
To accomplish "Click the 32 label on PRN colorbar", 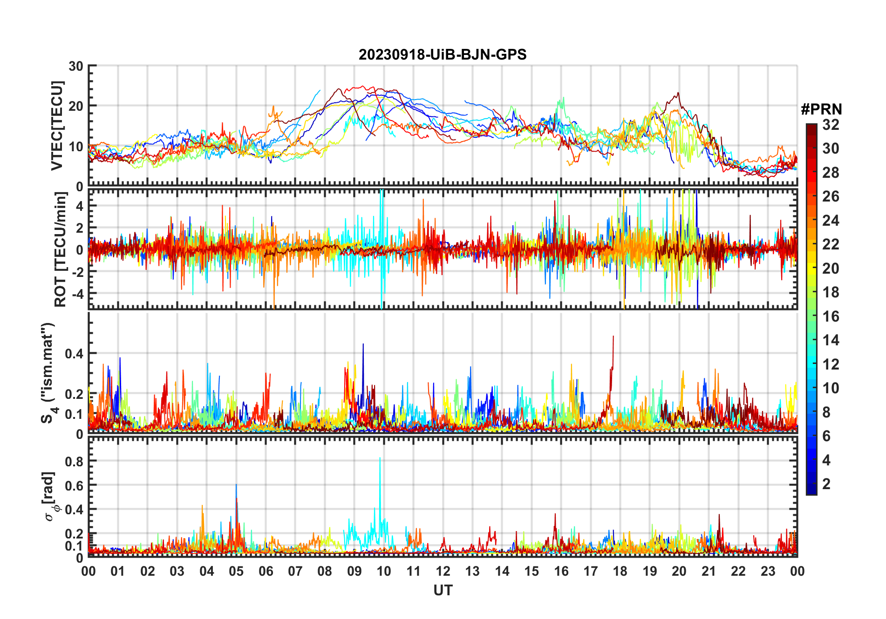I will (831, 124).
